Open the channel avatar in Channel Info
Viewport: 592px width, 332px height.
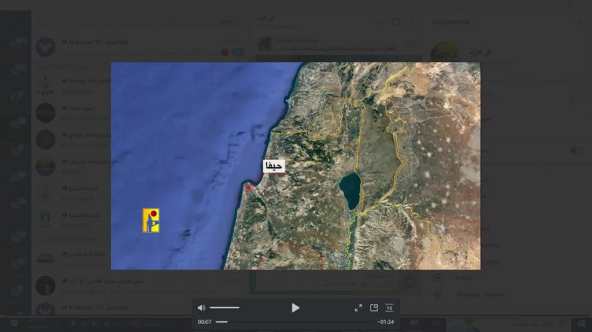tap(446, 55)
